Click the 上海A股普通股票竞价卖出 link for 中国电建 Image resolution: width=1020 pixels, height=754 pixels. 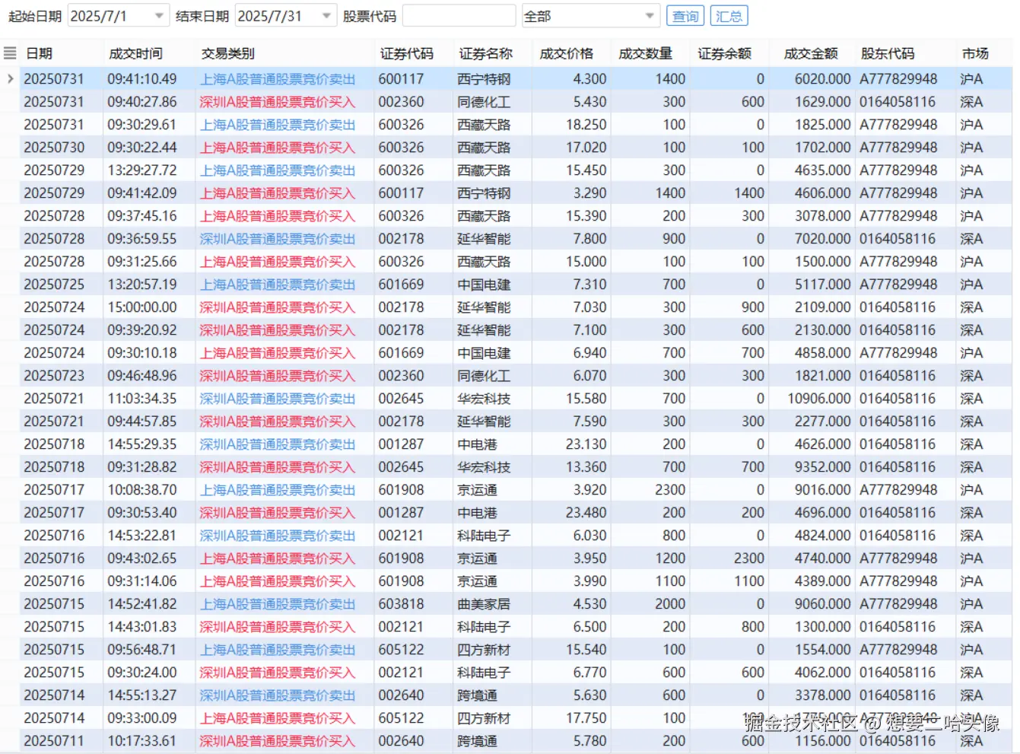[x=278, y=284]
